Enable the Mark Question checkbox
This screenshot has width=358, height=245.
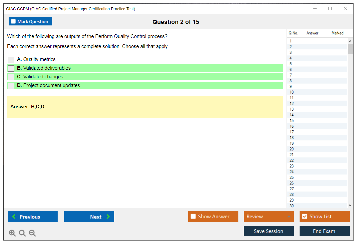(13, 21)
